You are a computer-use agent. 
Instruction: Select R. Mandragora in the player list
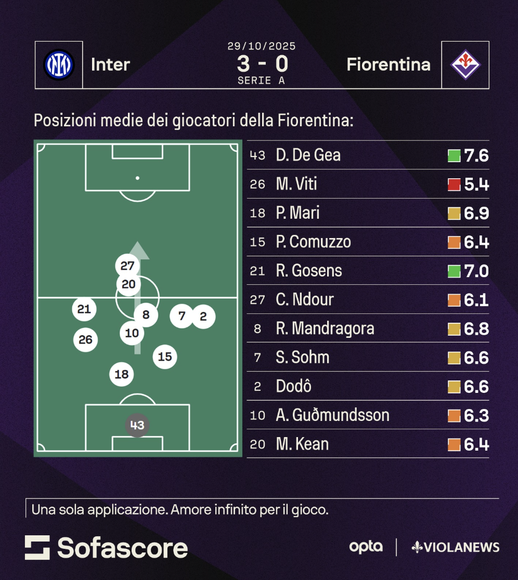tap(325, 328)
